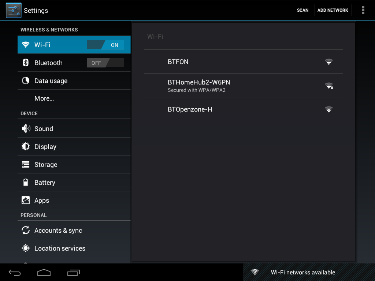
Task: Select BTOpenzone-H network
Action: [x=244, y=109]
